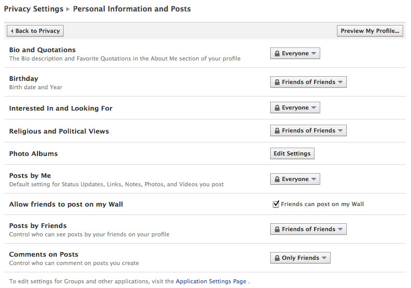This screenshot has height=288, width=411.
Task: Open Posts by Friends privacy dropdown
Action: pyautogui.click(x=309, y=229)
